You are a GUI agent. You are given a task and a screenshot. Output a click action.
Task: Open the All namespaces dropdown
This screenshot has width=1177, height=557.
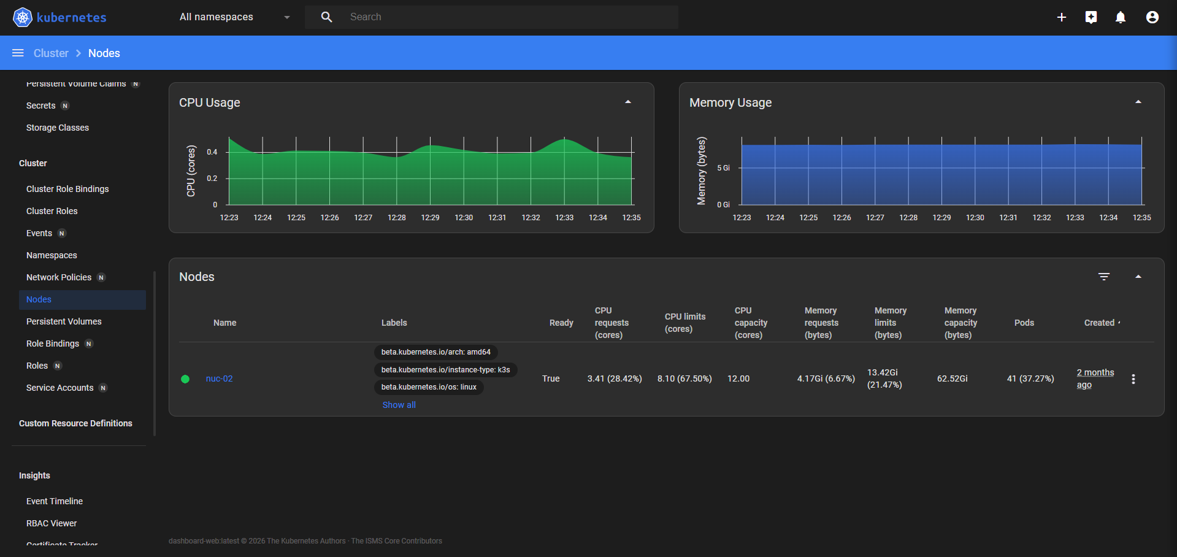pyautogui.click(x=235, y=17)
